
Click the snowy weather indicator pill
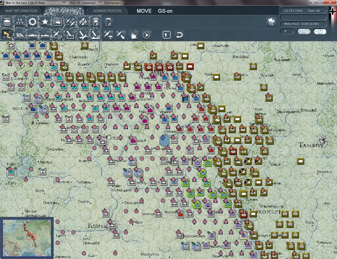[x=303, y=32]
